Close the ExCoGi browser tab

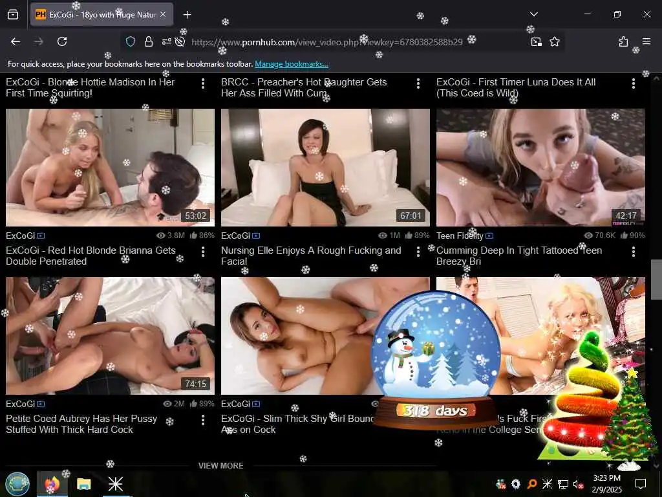coord(163,14)
